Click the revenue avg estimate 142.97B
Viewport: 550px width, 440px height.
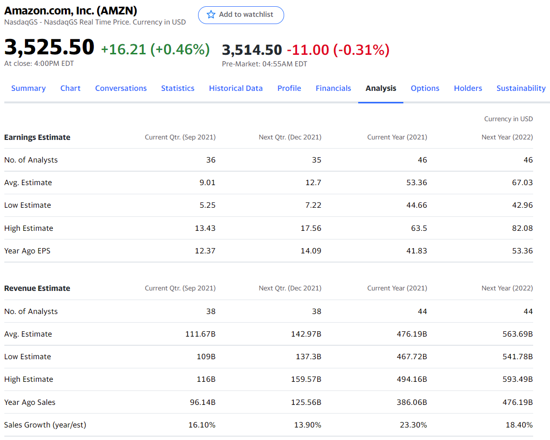pyautogui.click(x=306, y=334)
